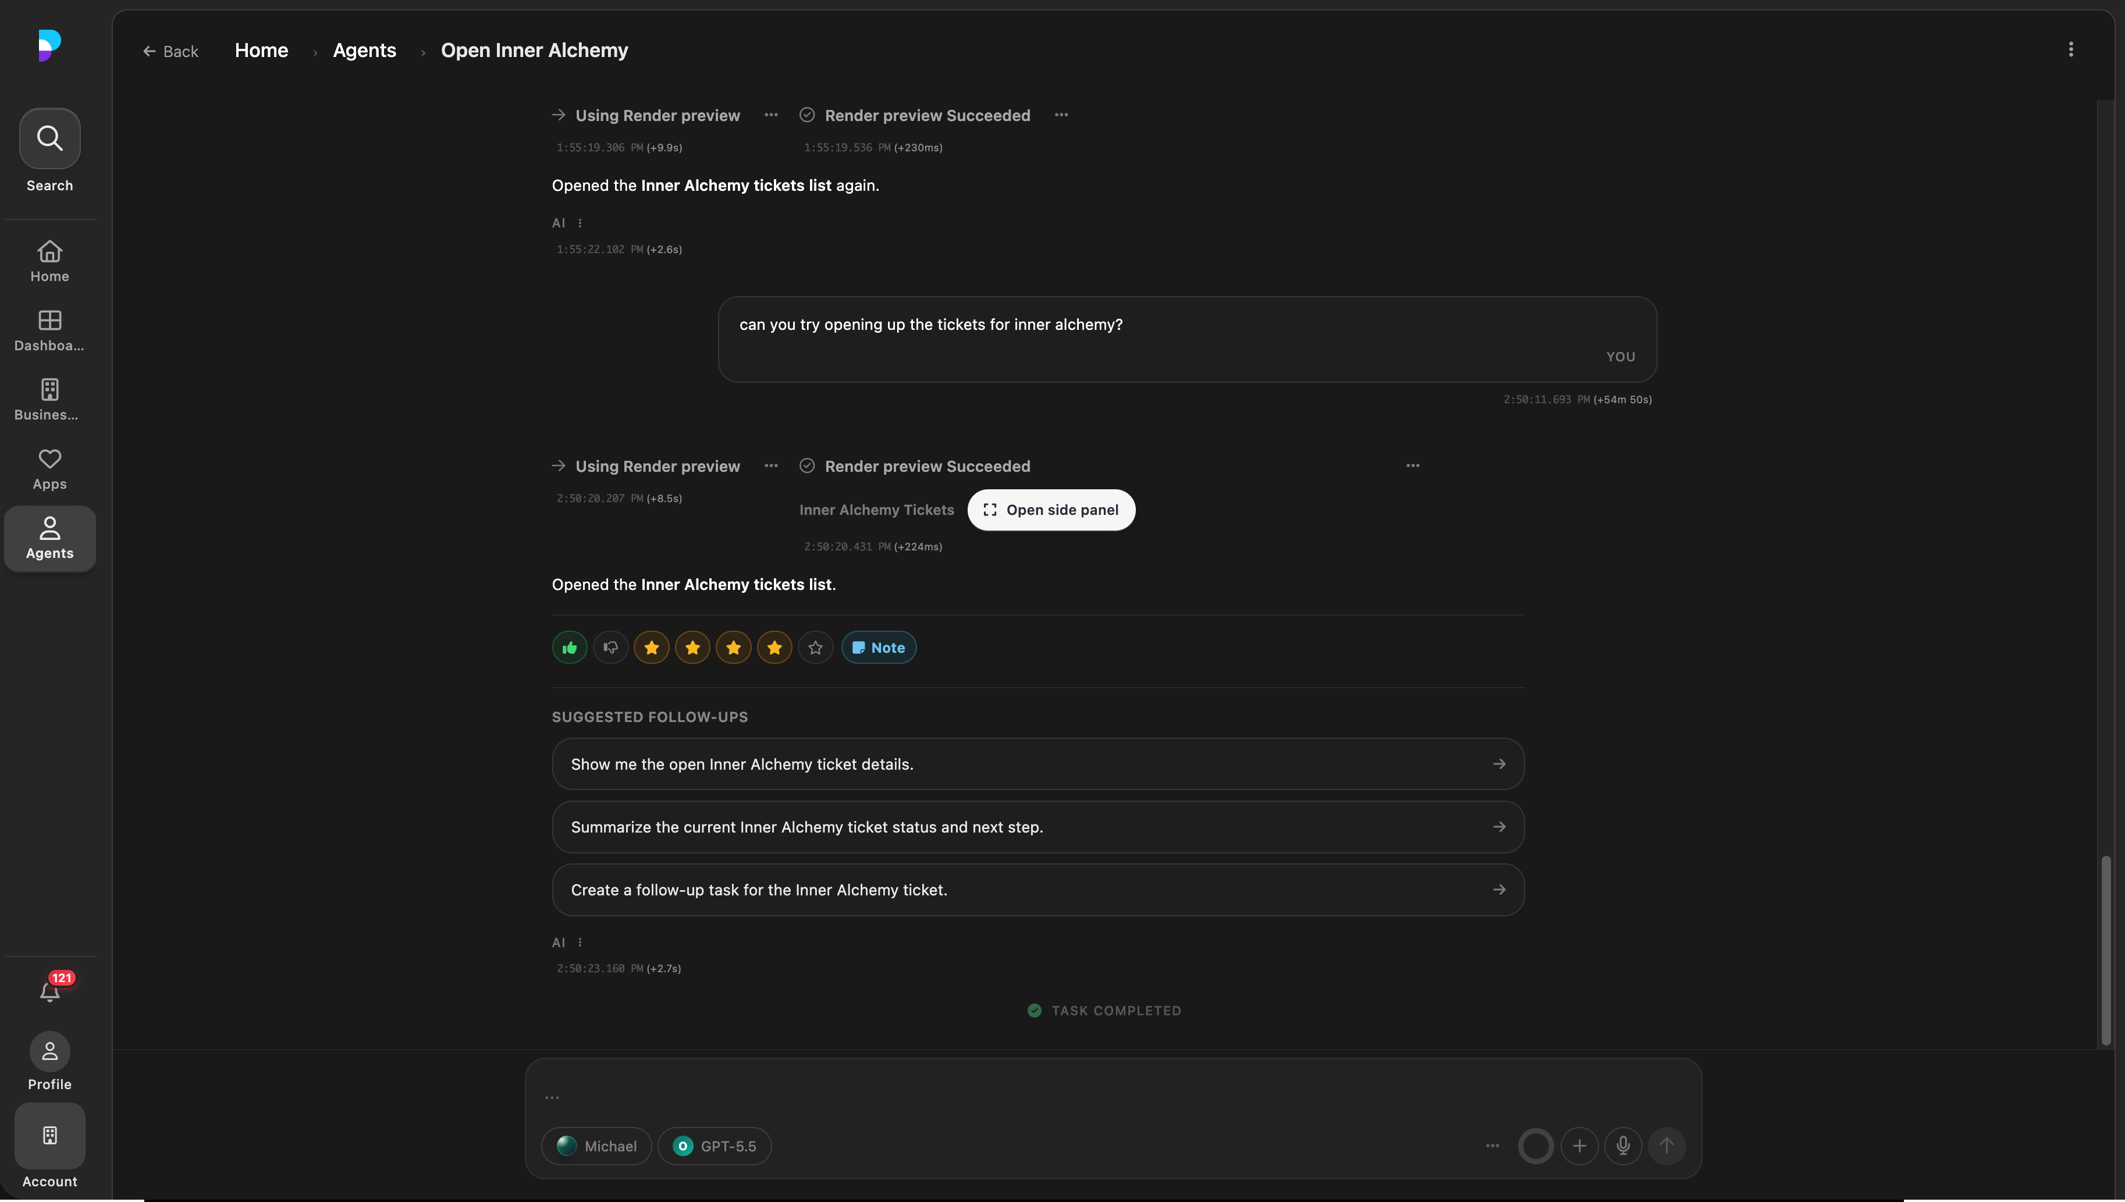Choose follow-up: Show me the open ticket details
Viewport: 2125px width, 1202px height.
coord(1037,764)
